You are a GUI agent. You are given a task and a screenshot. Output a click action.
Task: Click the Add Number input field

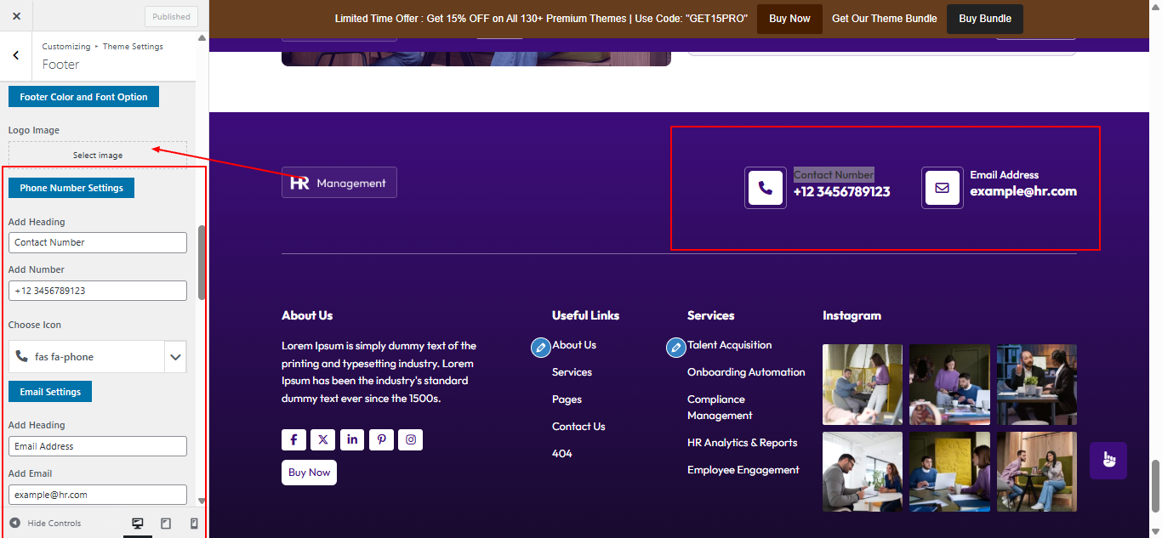97,290
